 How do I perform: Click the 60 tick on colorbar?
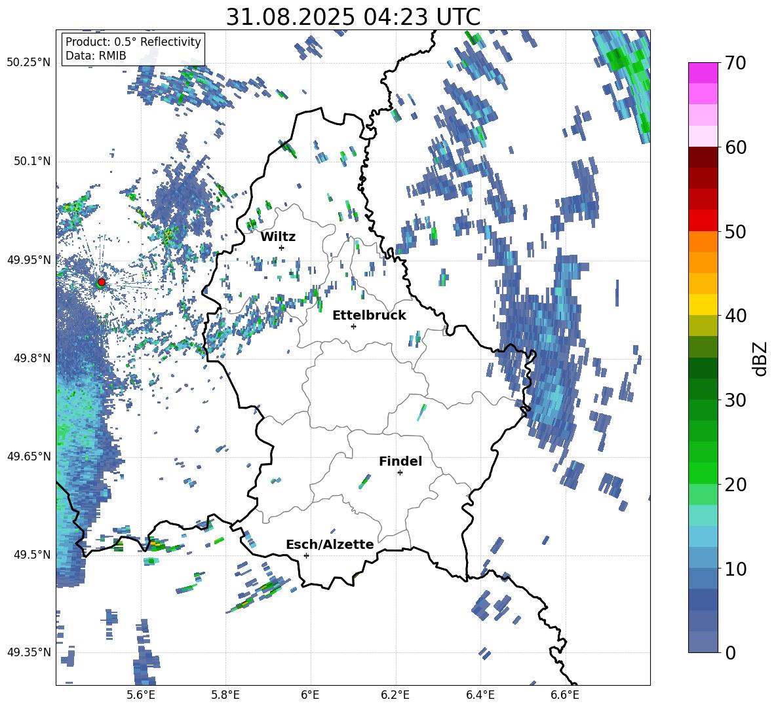[735, 147]
